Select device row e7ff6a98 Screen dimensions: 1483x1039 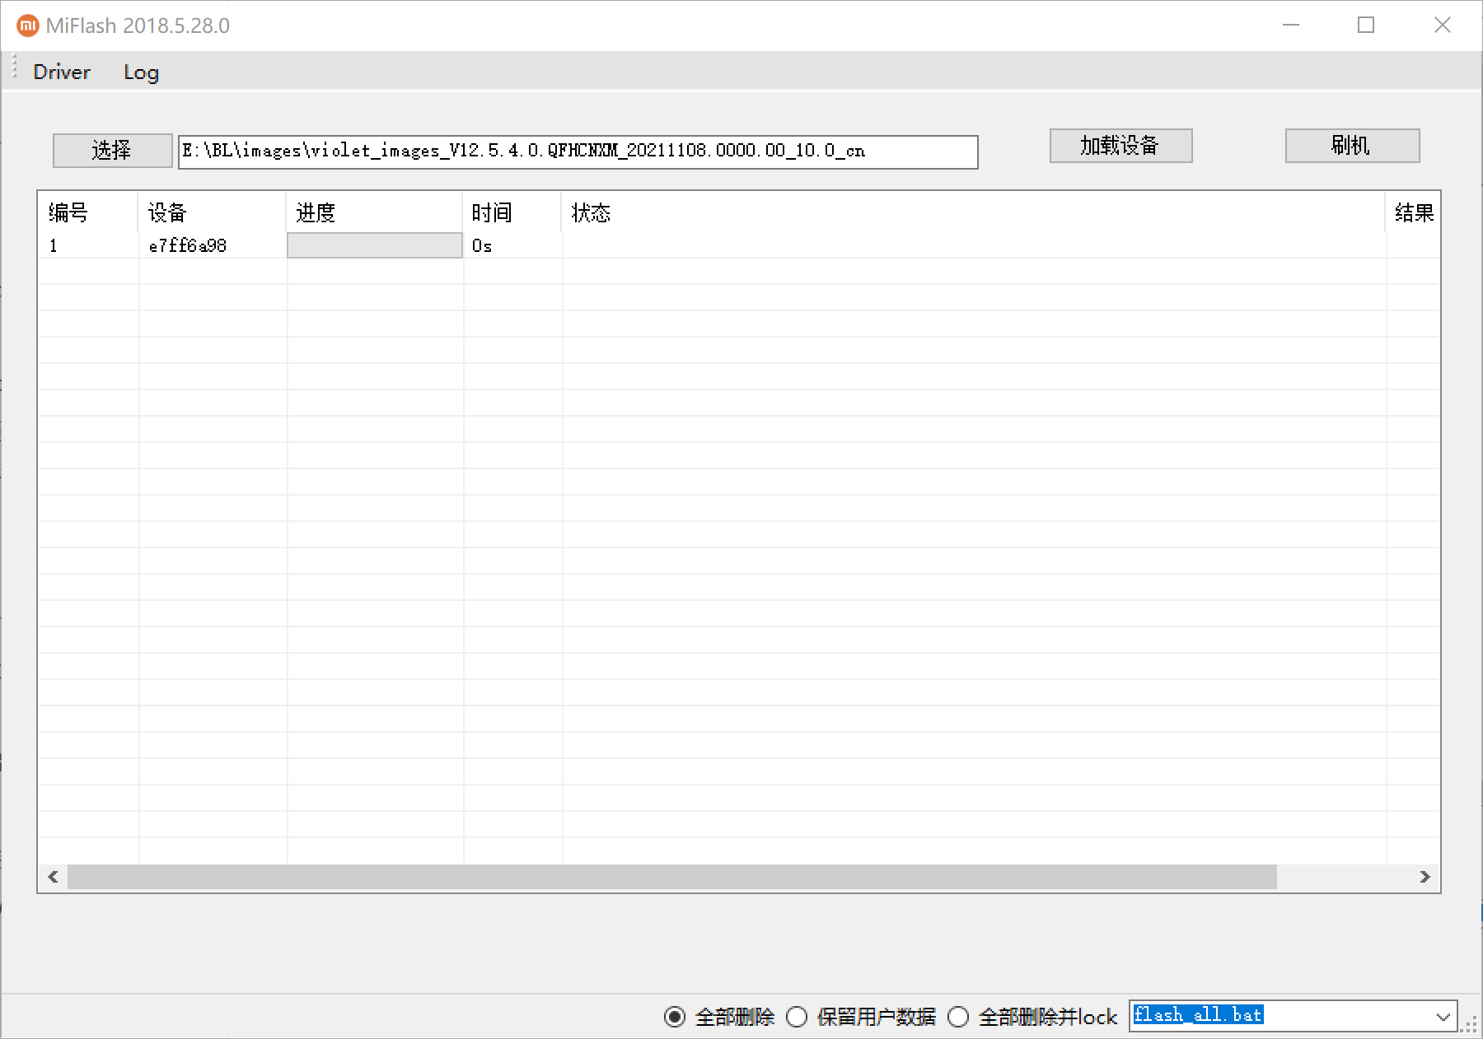[x=188, y=245]
